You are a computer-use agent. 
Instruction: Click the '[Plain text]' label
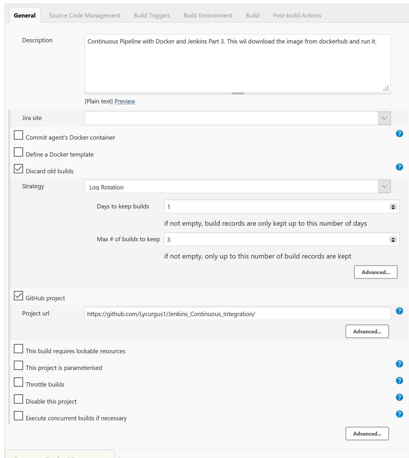[x=99, y=101]
